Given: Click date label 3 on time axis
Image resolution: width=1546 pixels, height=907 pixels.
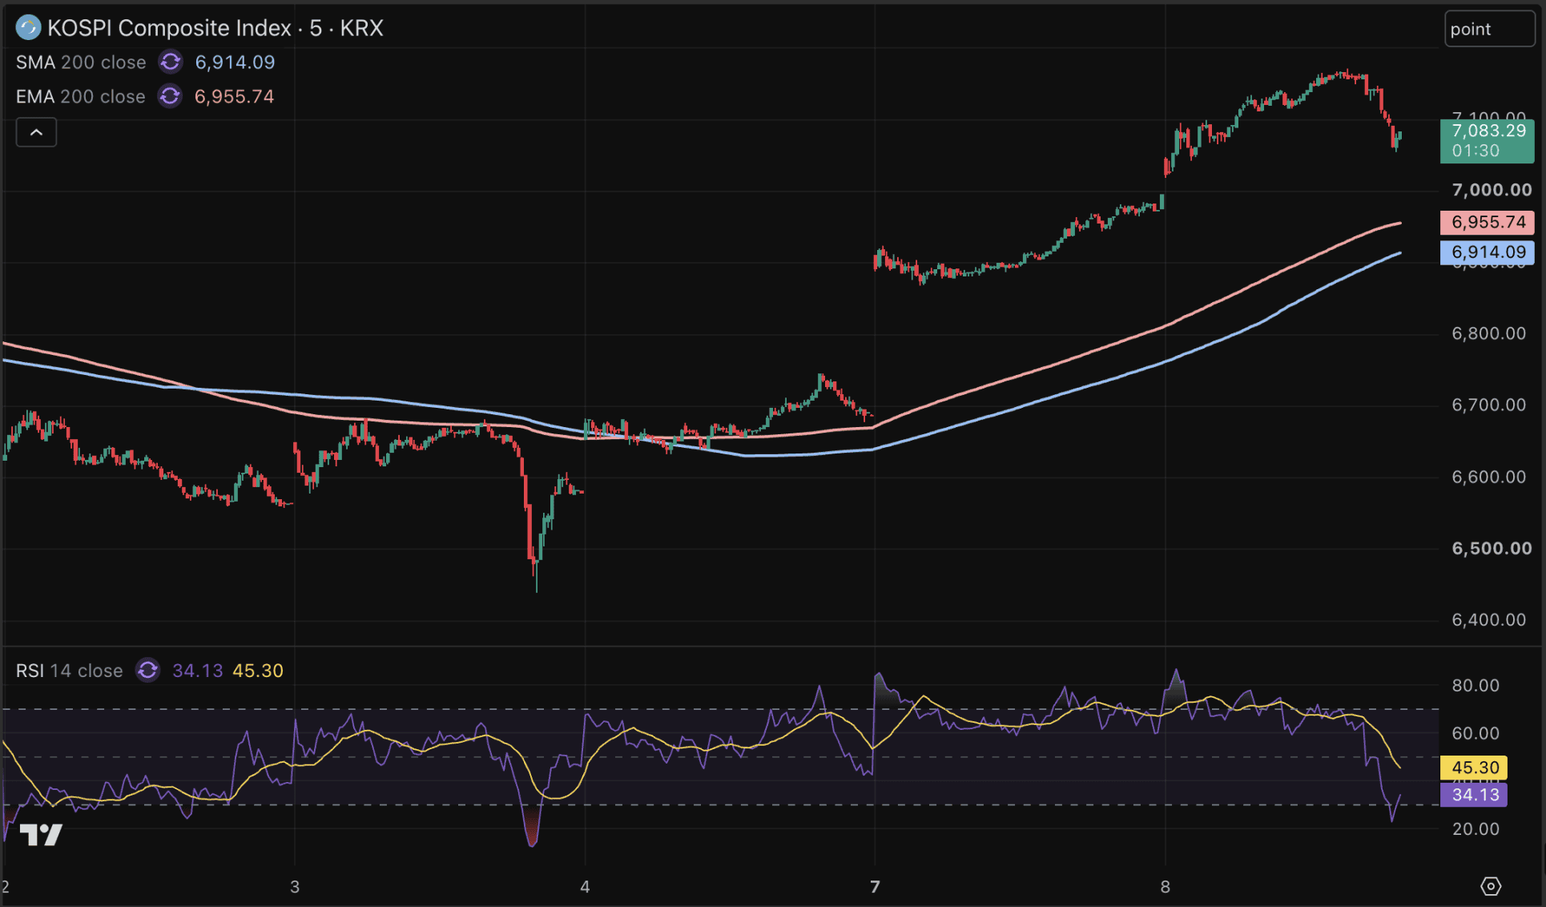Looking at the screenshot, I should click(x=295, y=887).
